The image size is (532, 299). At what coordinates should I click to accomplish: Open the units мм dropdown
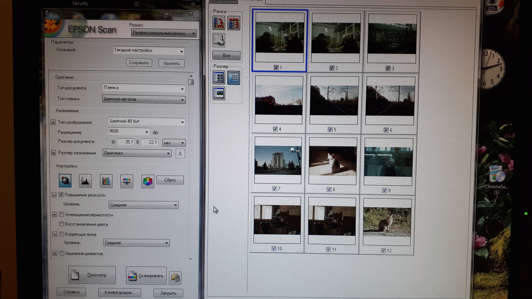[x=174, y=143]
